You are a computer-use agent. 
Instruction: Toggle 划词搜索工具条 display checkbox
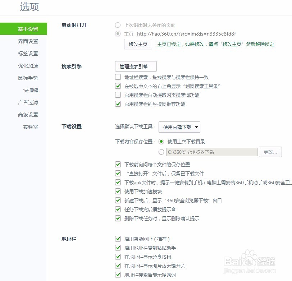point(118,86)
